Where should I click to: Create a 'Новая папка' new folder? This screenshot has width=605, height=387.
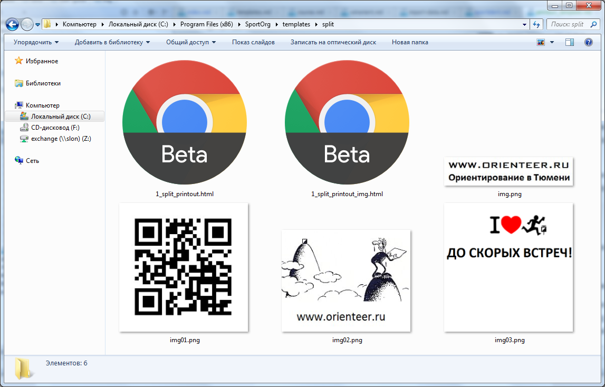[410, 42]
